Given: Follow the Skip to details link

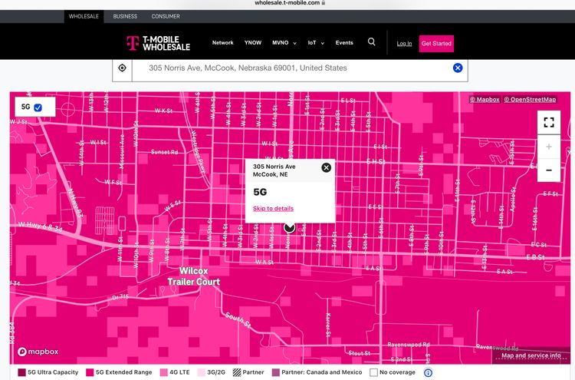Looking at the screenshot, I should 273,209.
